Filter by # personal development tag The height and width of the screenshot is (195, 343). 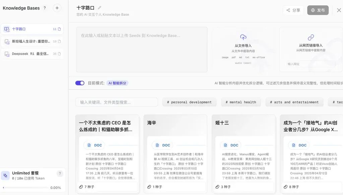(189, 102)
